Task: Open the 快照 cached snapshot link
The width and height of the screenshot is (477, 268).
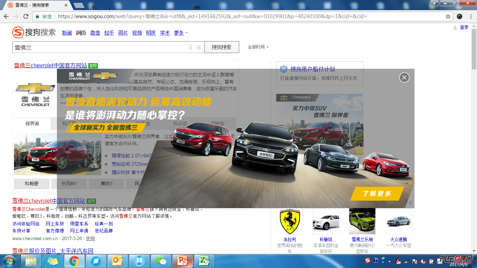Action: 90,239
